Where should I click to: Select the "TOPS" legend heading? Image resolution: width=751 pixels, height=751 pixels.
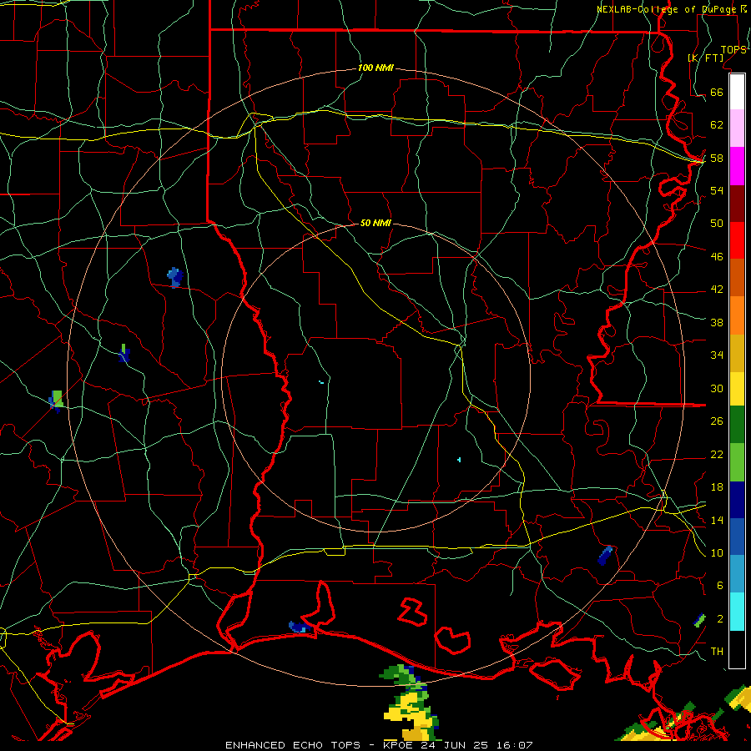point(733,49)
